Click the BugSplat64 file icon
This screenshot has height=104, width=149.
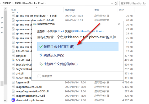click(13, 65)
